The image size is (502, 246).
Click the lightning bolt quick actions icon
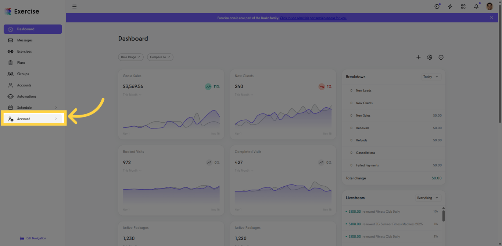pyautogui.click(x=450, y=7)
